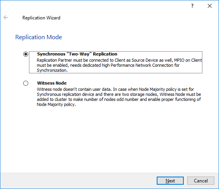Click the Replication Wizard title text
Screen dimensions: 219x189
41,18
